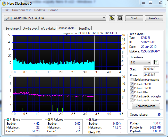This screenshot has width=168, height=137.
Task: Toggle the Szybkie skanowanie checkbox
Action: [x=132, y=80]
